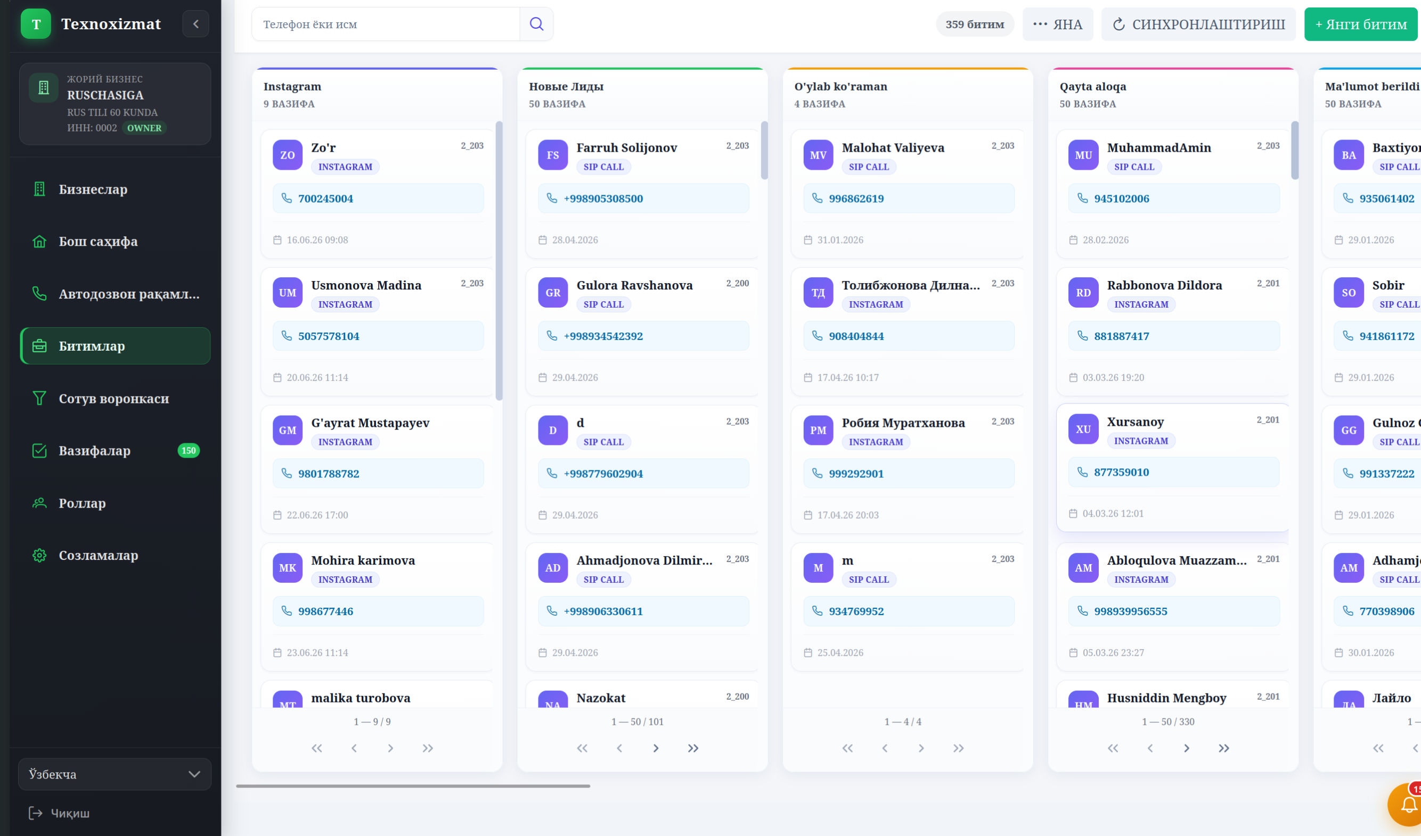The width and height of the screenshot is (1421, 836).
Task: Open Автодозвон рақамлари menu item
Action: (x=115, y=294)
